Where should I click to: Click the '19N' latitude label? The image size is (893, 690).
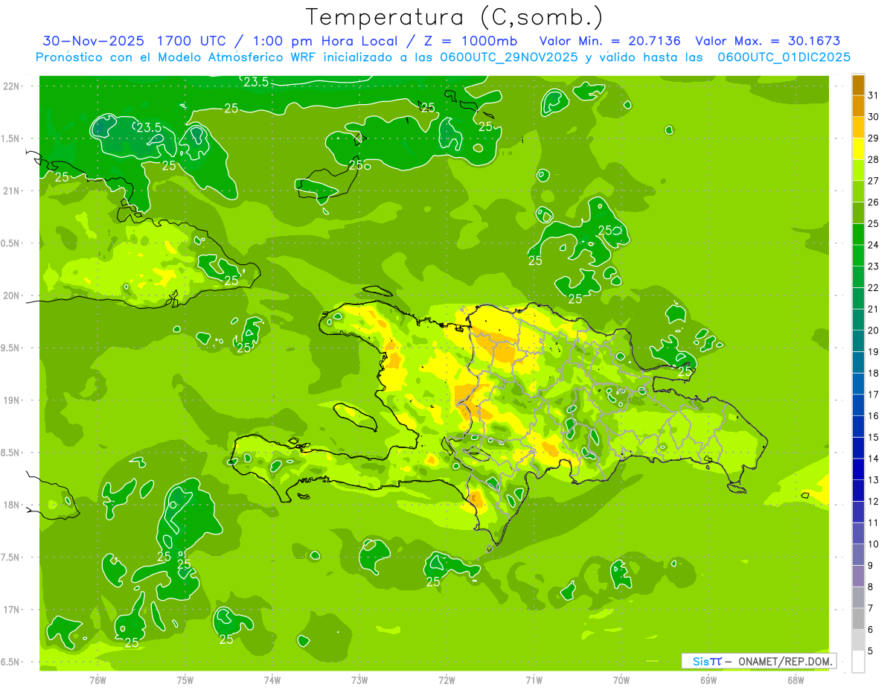13,400
